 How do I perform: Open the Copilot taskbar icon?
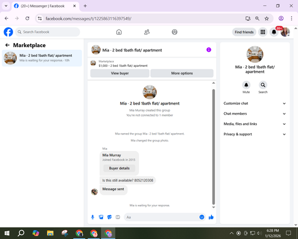(x=36, y=233)
